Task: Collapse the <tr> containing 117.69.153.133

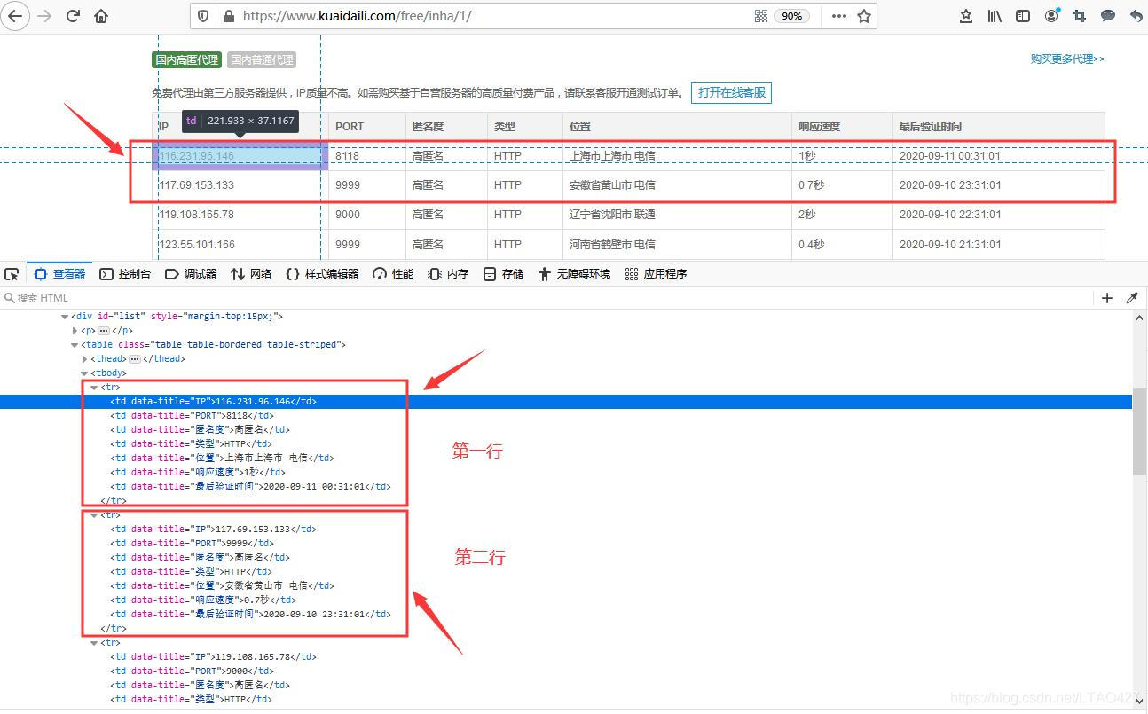Action: coord(94,515)
